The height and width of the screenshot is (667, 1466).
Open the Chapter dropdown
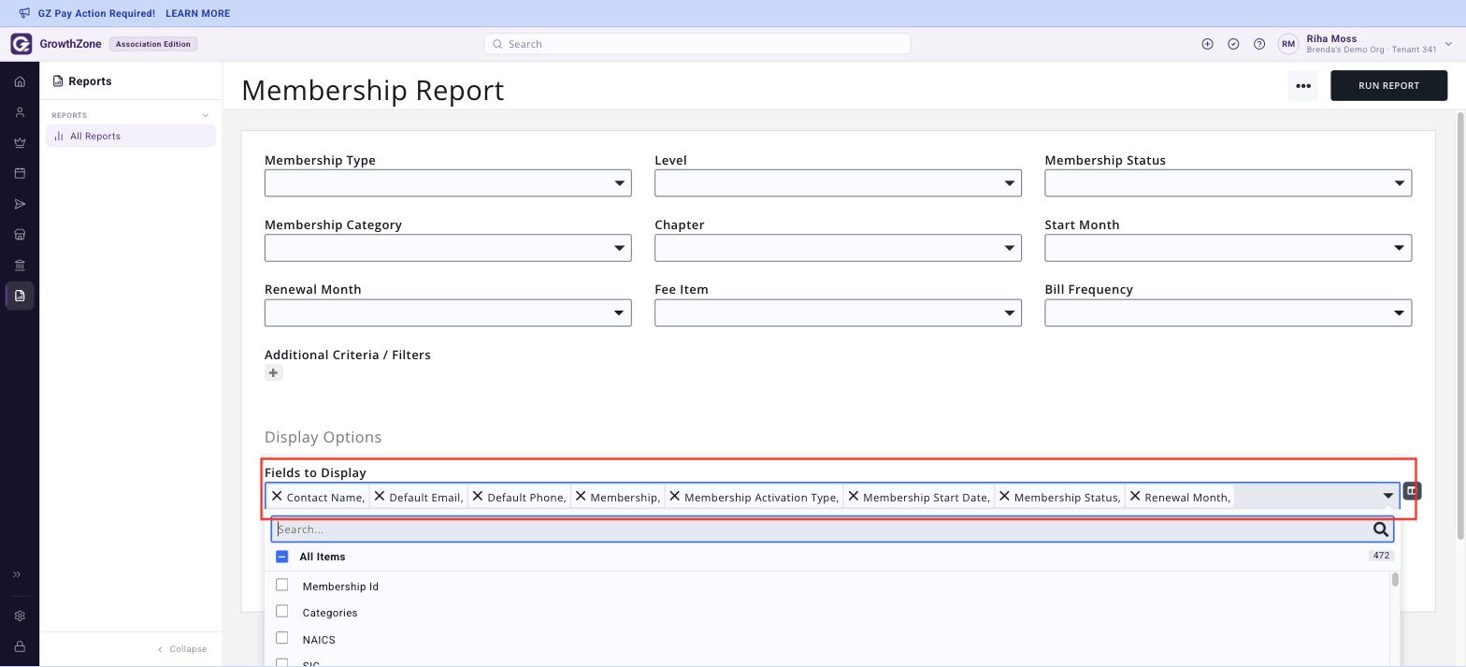click(838, 248)
